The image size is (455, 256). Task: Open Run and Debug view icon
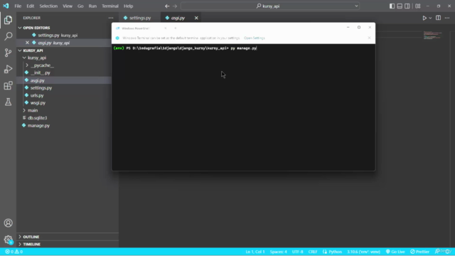click(8, 69)
